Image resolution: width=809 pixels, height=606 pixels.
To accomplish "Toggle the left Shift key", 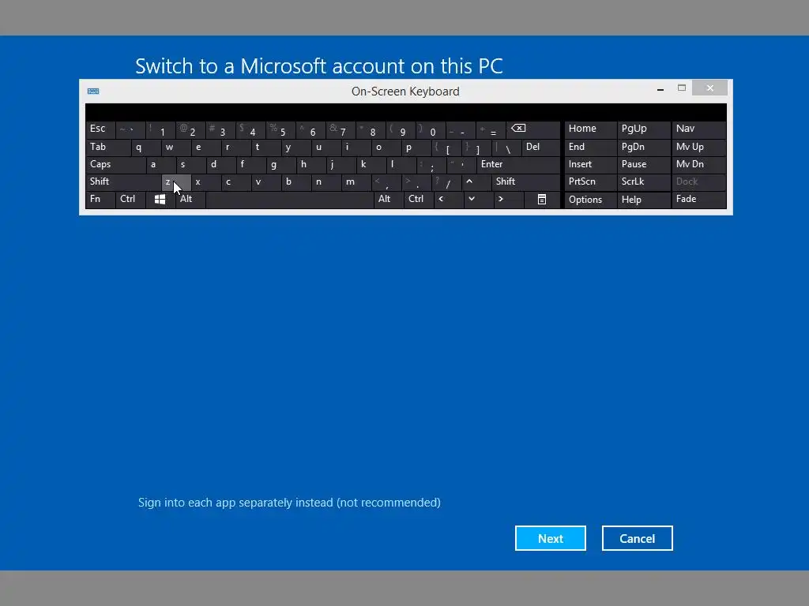I will coord(123,182).
